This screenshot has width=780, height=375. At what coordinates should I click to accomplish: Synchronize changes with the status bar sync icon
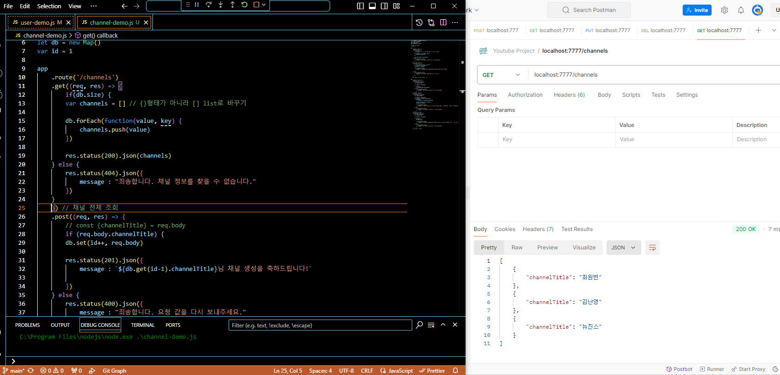tap(31, 370)
